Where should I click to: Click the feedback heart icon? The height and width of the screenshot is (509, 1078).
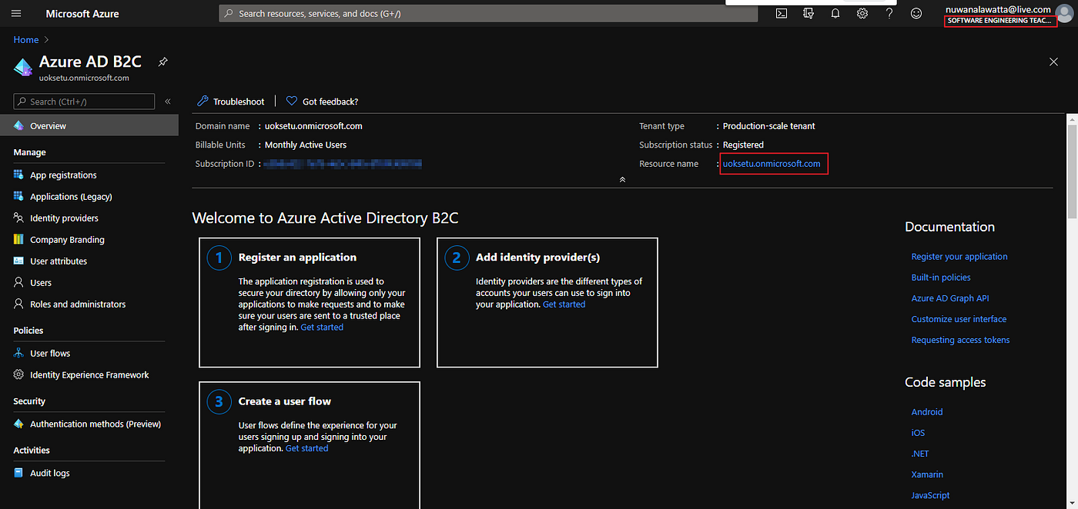pos(292,101)
